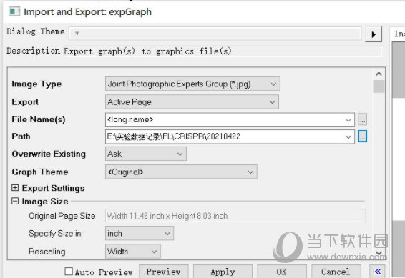The height and width of the screenshot is (278, 405).
Task: Open the File Name(s) browse button
Action: coord(362,119)
